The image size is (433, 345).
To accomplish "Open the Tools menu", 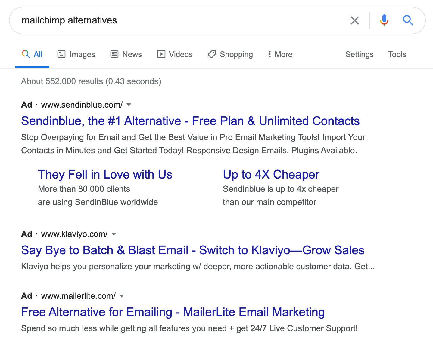I will click(x=397, y=54).
